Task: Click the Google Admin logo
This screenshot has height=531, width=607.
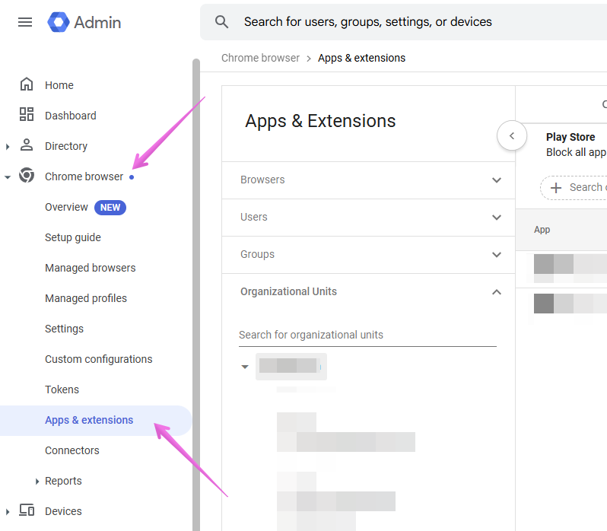Action: coord(59,22)
